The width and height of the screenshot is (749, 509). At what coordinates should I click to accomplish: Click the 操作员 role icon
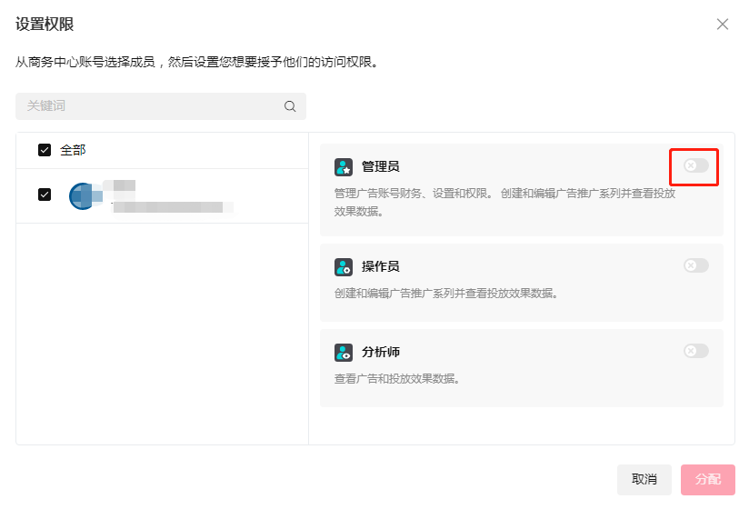[x=344, y=267]
